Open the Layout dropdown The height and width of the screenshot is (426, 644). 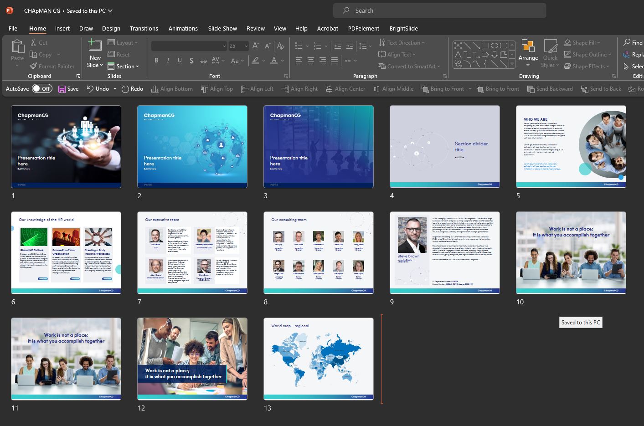click(123, 42)
